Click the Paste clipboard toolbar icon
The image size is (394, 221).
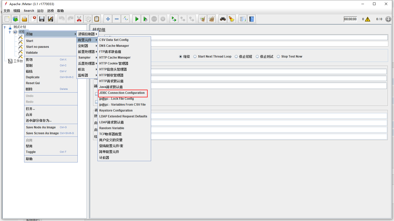pyautogui.click(x=97, y=19)
